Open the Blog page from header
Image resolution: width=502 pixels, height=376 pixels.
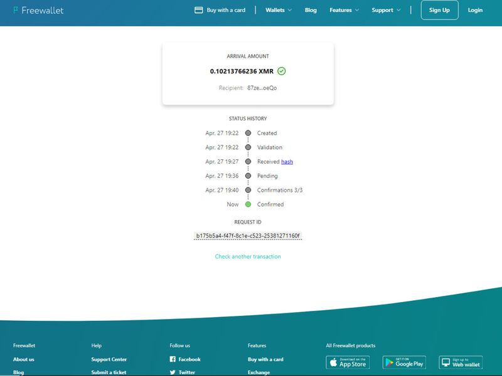[x=311, y=10]
